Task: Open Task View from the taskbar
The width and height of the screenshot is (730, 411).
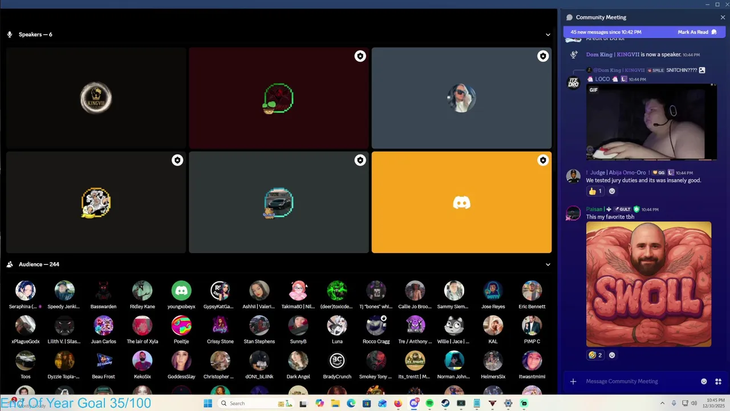Action: pos(303,404)
